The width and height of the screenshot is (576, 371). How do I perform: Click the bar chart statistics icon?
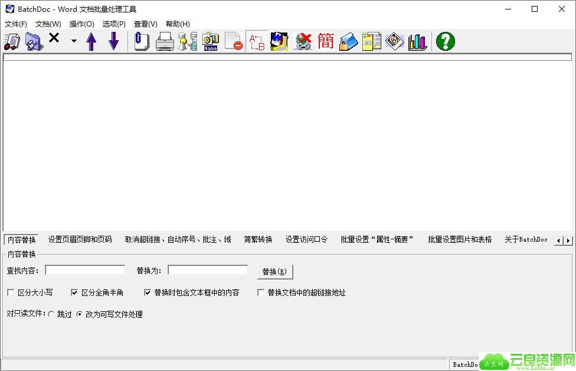418,41
